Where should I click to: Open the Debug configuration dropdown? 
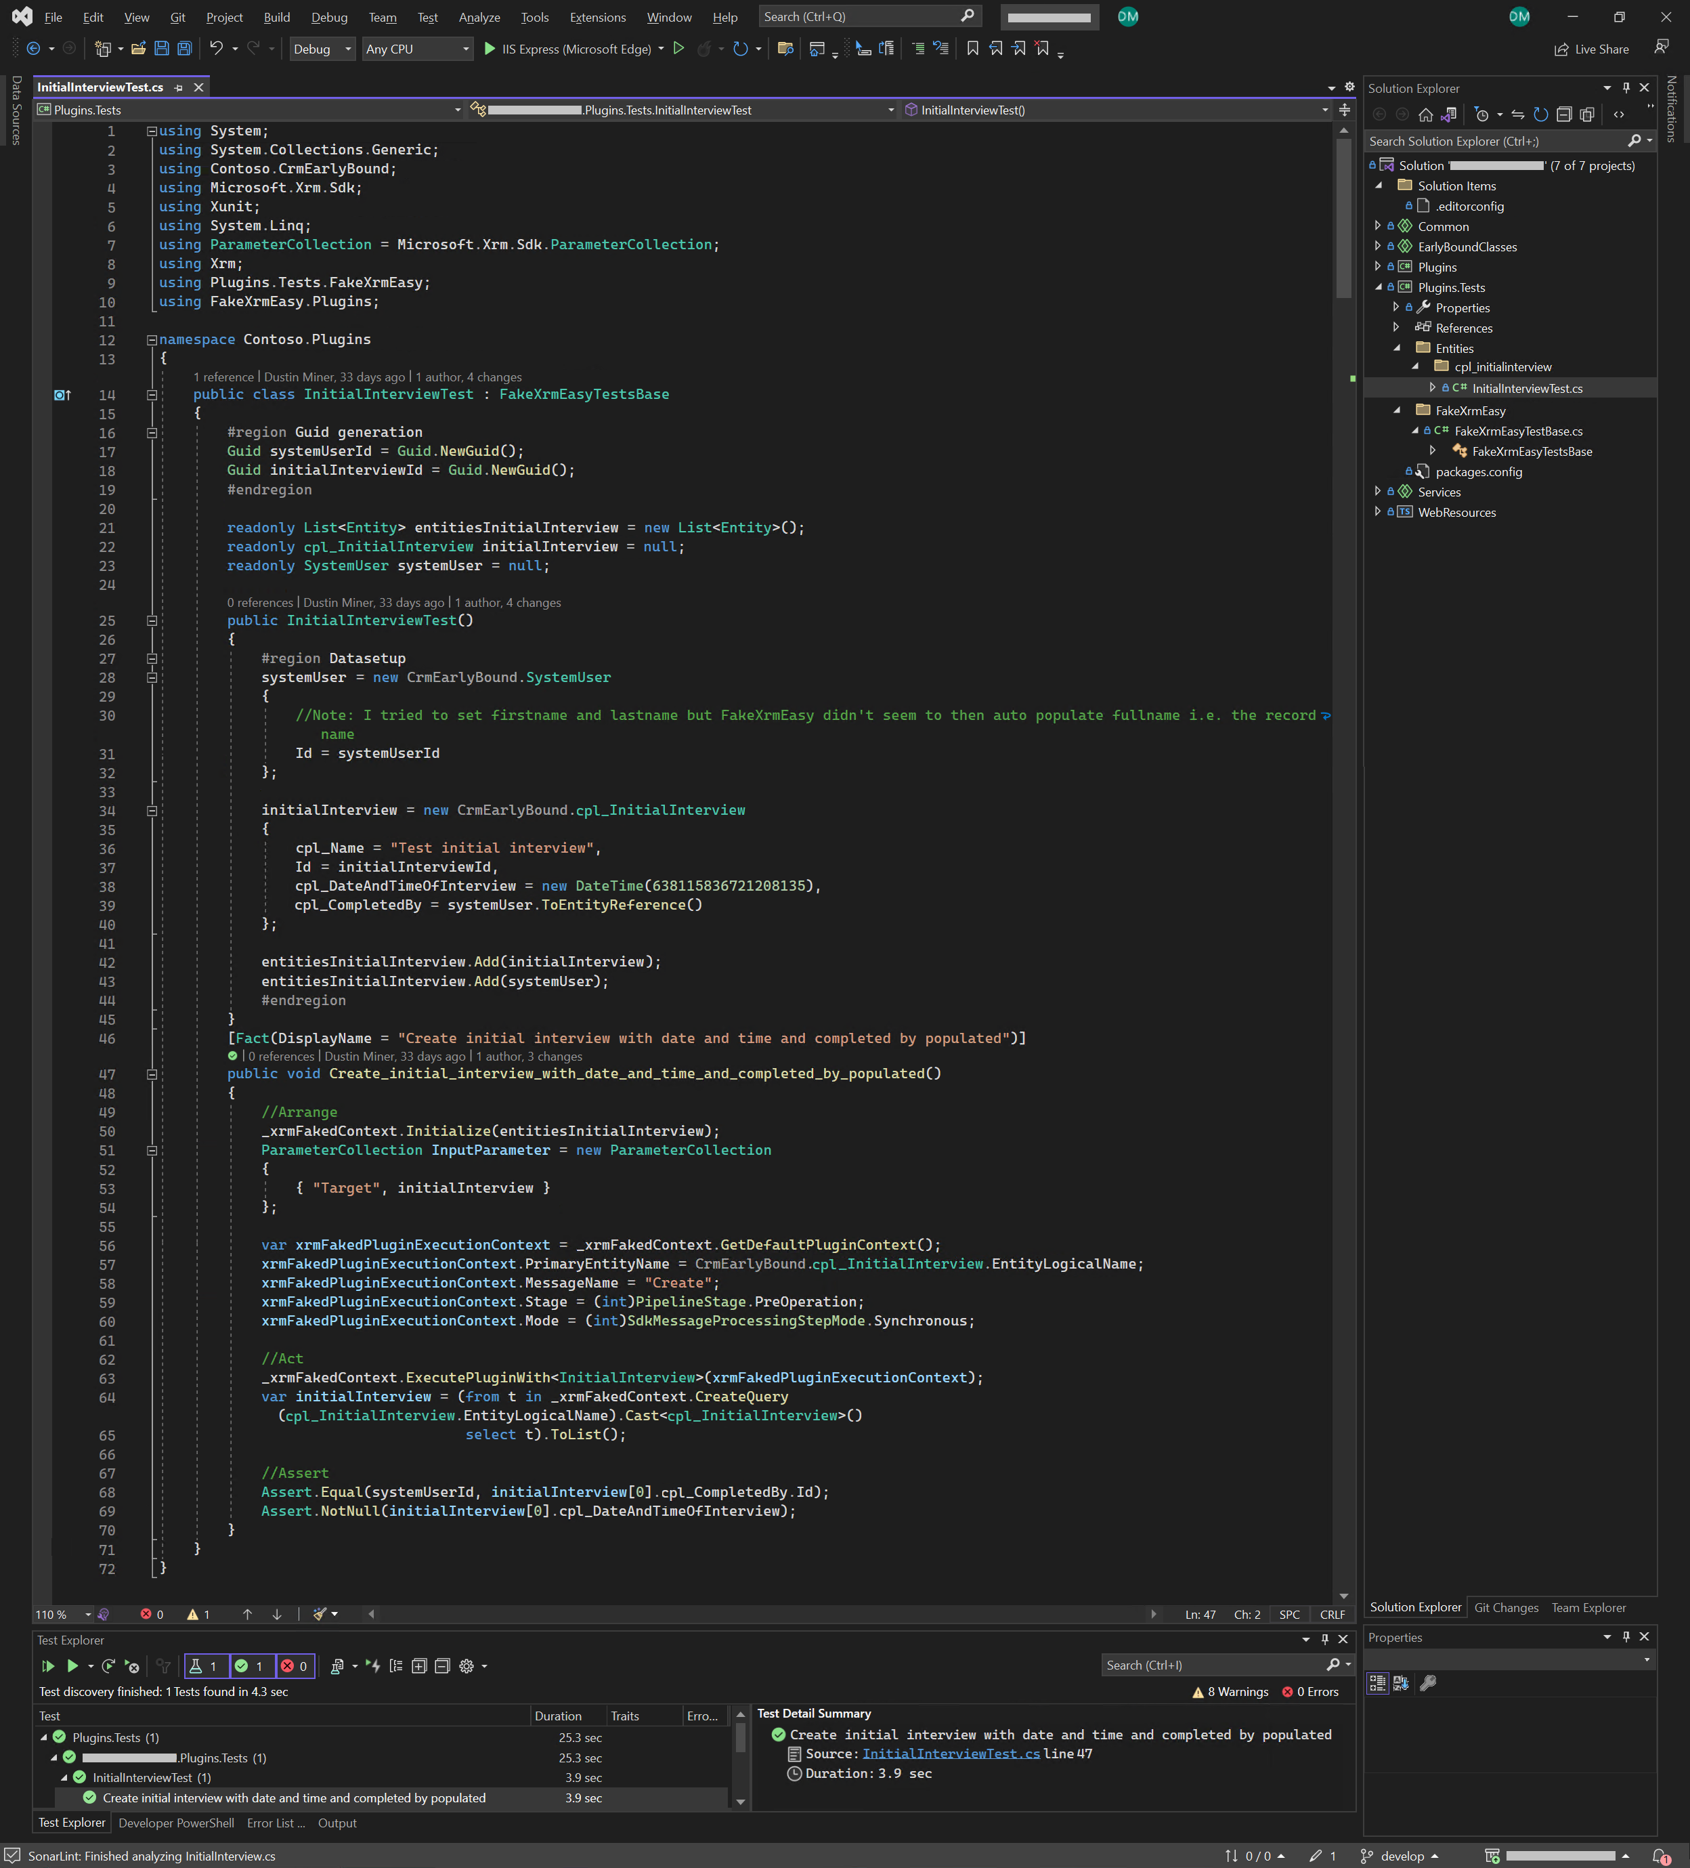pos(322,49)
